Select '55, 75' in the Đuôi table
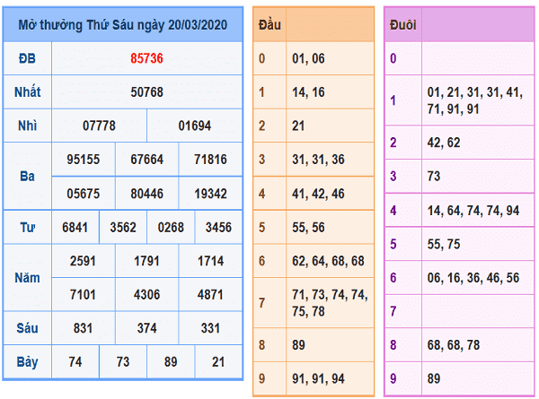This screenshot has height=399, width=539. (x=444, y=244)
